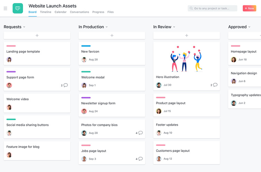Click purple tag on Support page form
Viewport: 261px width, 172px height.
(11, 72)
